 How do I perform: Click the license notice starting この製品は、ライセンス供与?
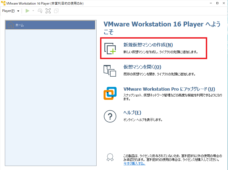[173, 158]
